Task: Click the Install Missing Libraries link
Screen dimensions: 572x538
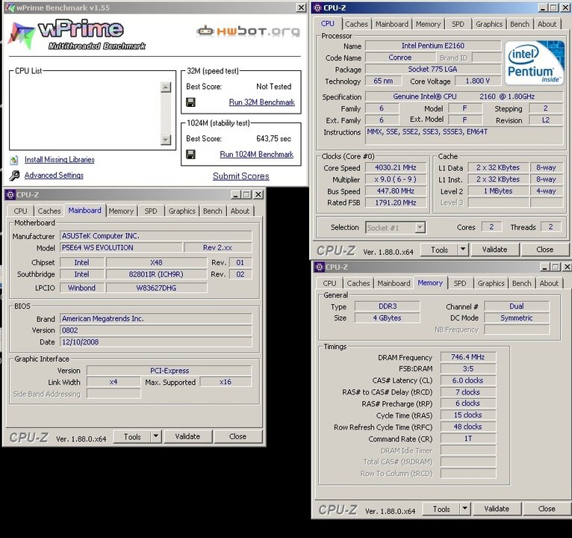Action: 60,159
